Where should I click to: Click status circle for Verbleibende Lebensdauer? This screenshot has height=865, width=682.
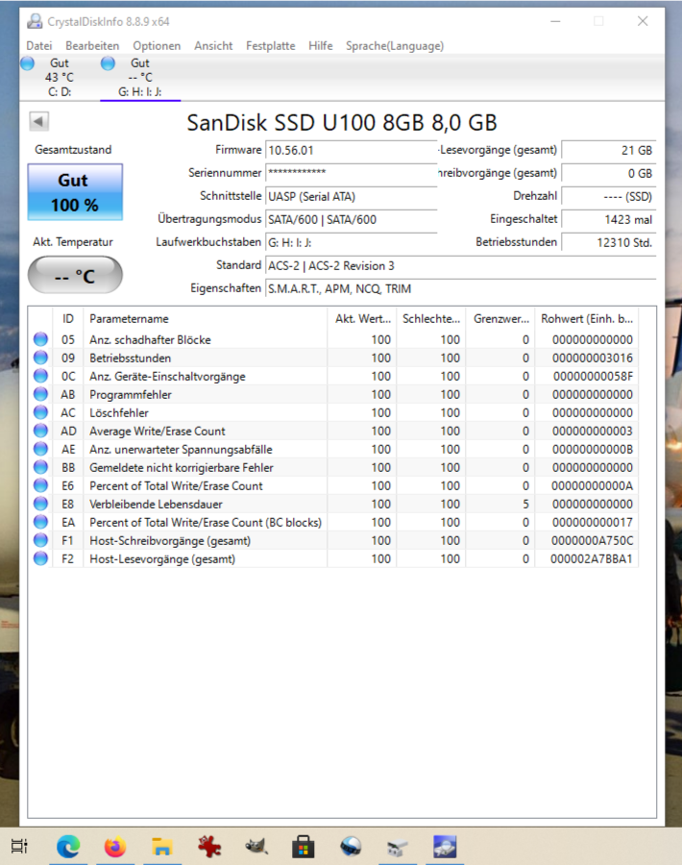(x=40, y=504)
